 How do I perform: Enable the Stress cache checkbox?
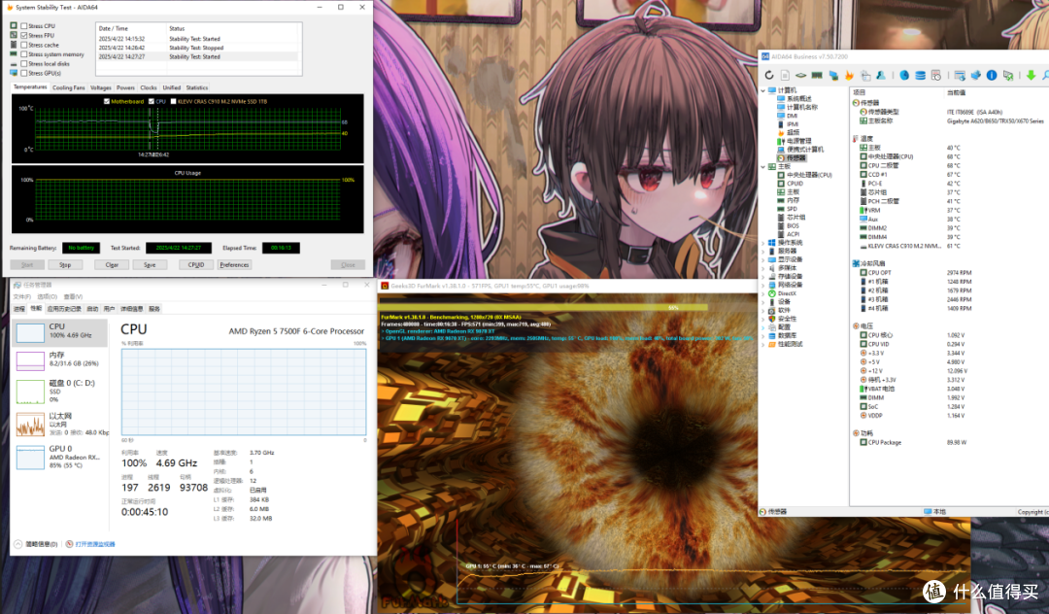tap(24, 45)
